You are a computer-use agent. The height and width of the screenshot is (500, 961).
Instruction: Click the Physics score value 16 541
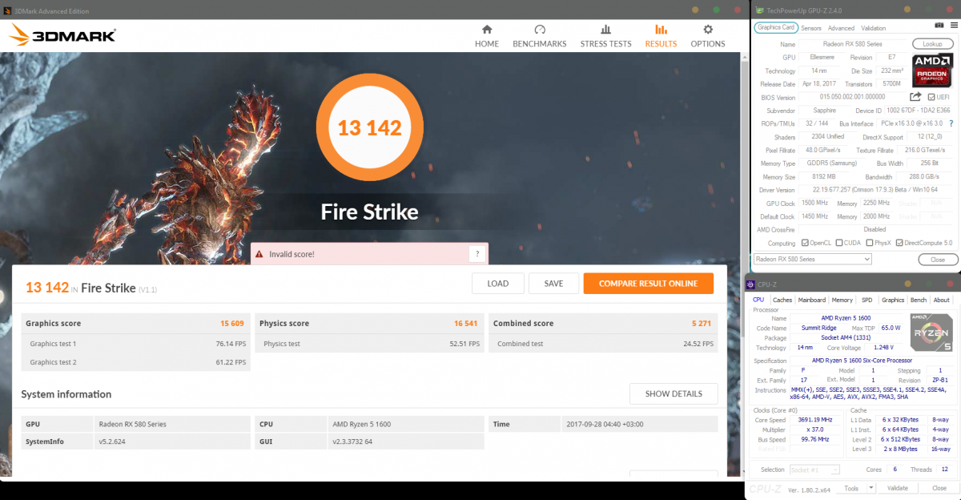tap(465, 324)
